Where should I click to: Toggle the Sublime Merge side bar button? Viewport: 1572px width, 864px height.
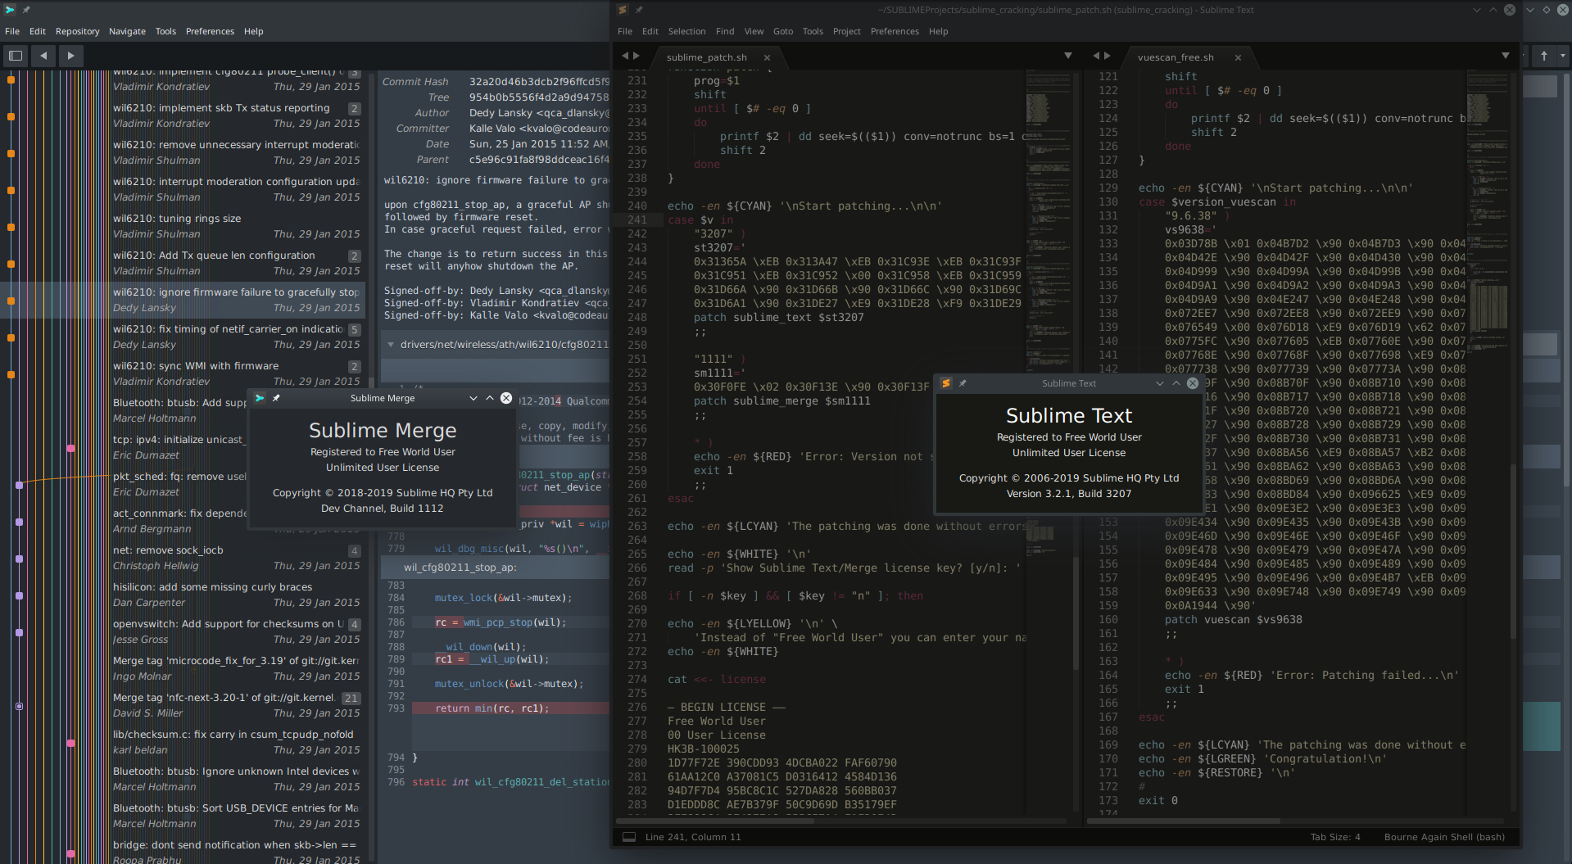click(16, 56)
